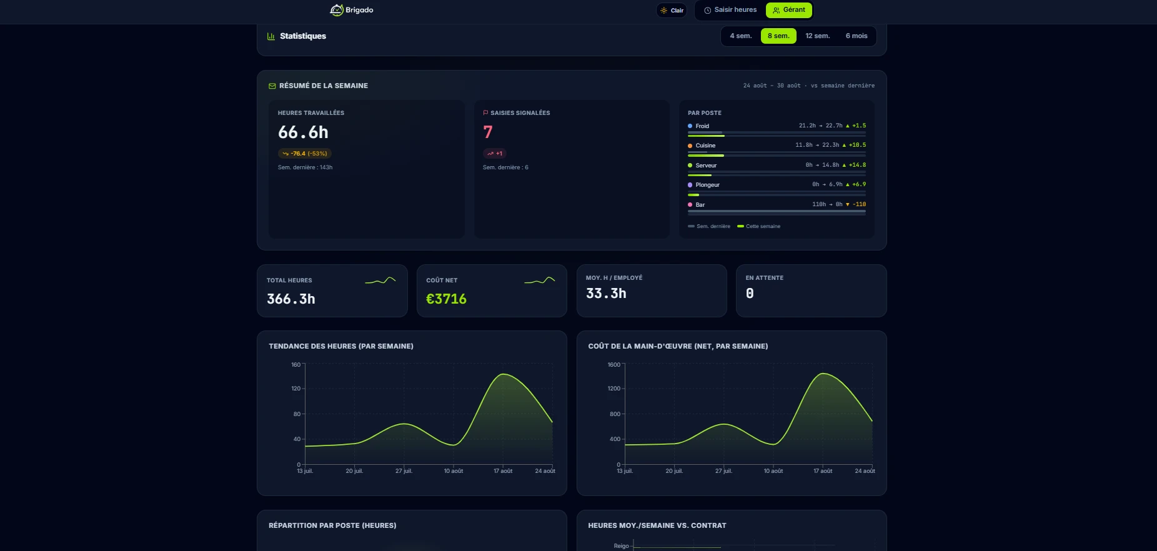Click the Coût net sparkline

click(540, 280)
